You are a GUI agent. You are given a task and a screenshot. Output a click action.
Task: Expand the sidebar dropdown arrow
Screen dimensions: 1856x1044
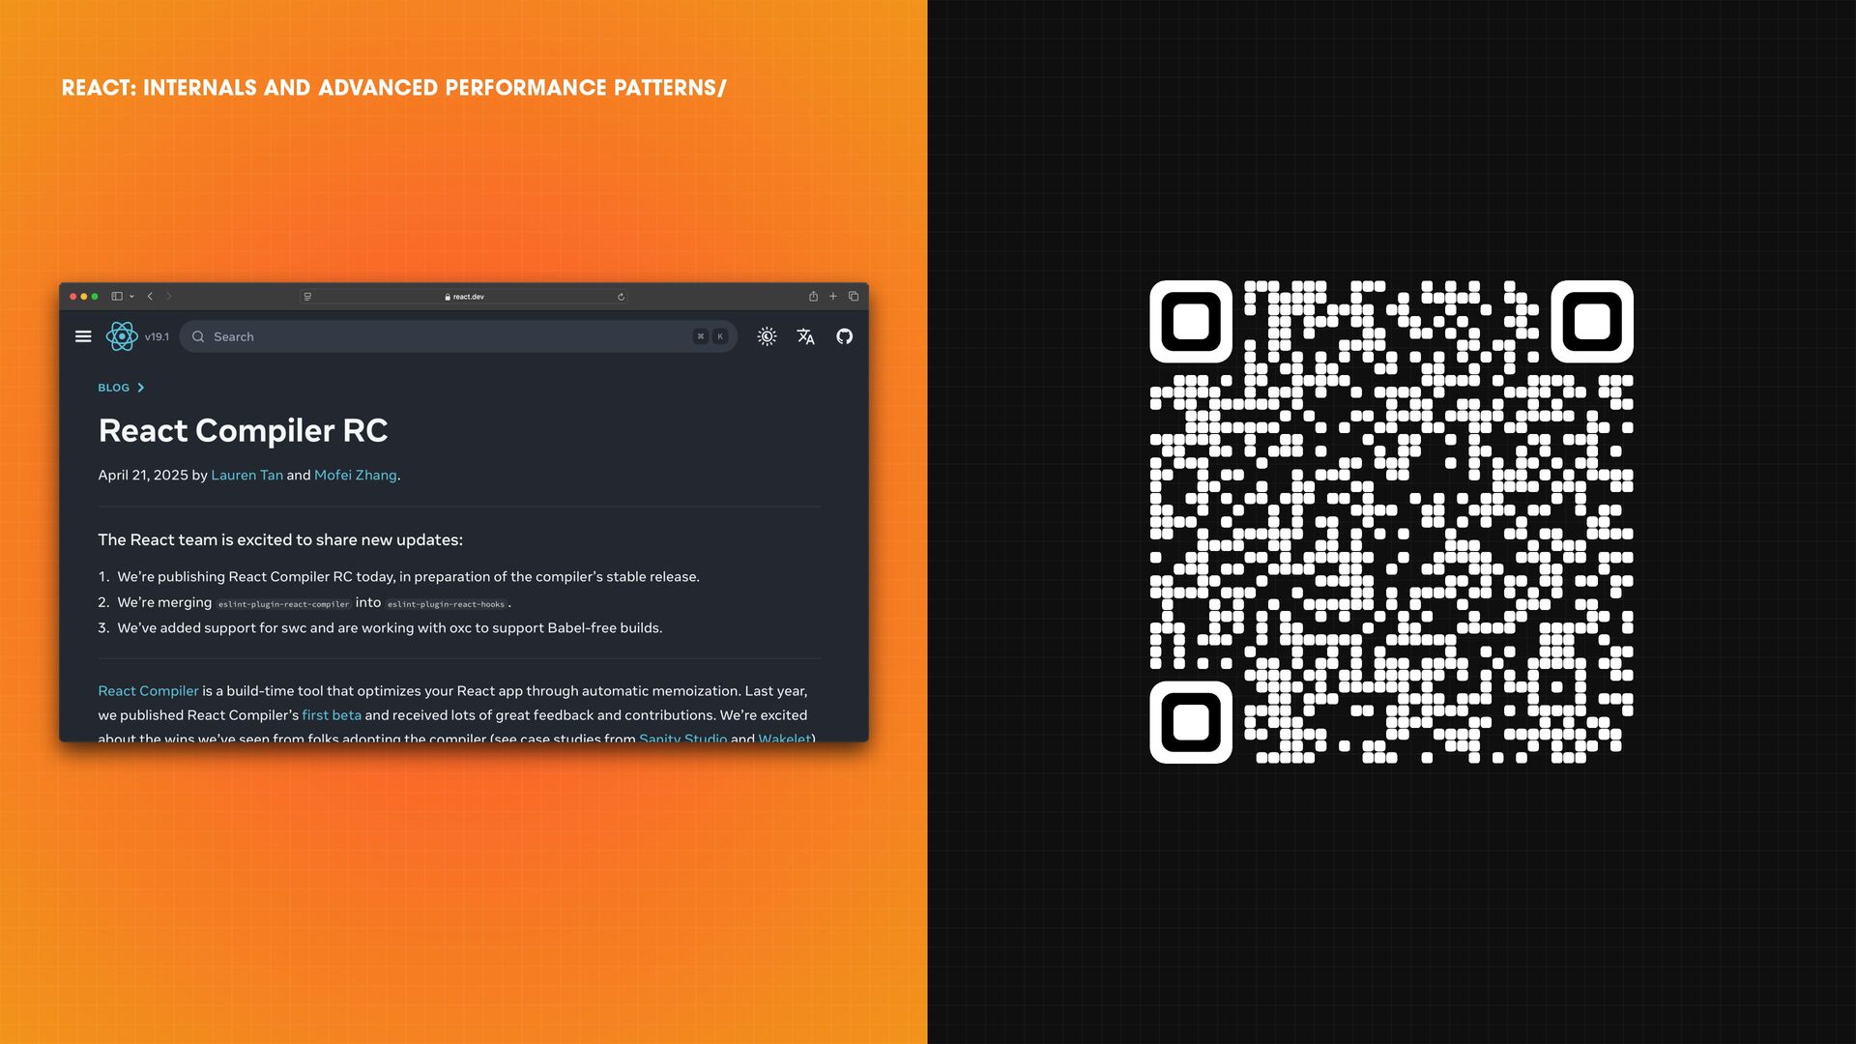tap(131, 297)
